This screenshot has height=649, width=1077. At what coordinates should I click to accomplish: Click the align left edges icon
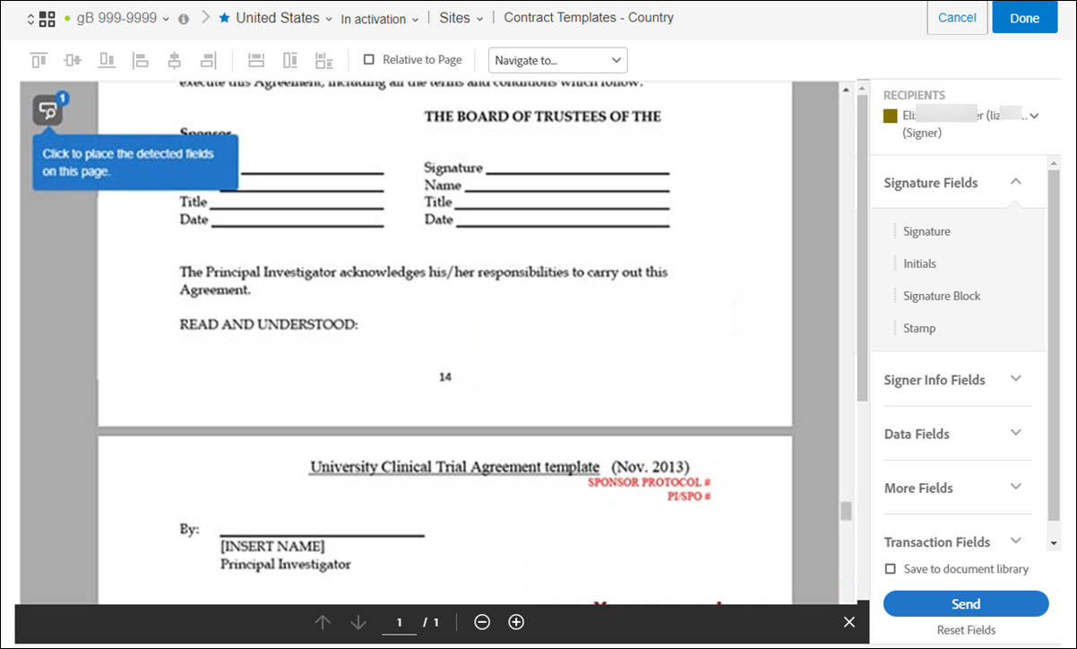click(x=141, y=60)
